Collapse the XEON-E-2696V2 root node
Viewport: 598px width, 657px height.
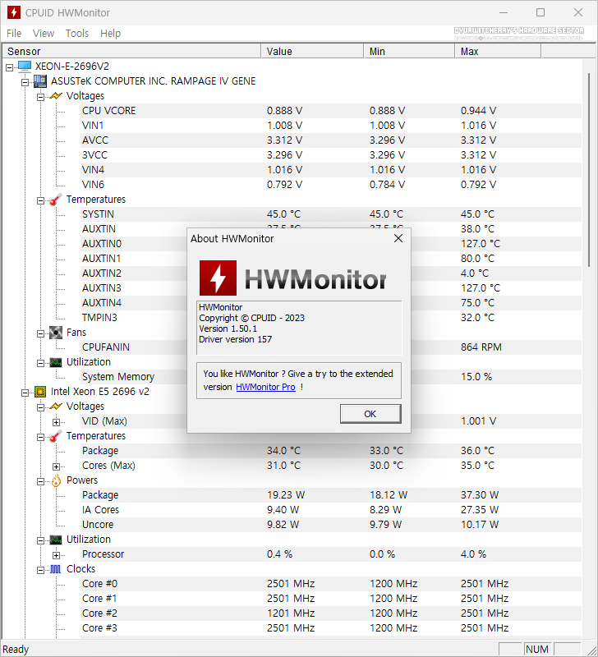(x=10, y=67)
